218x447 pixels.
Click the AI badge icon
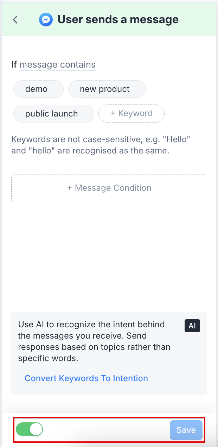pyautogui.click(x=192, y=326)
